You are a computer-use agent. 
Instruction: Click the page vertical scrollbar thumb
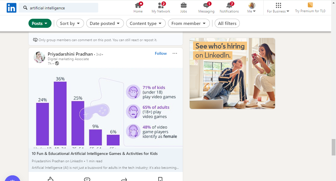[x=333, y=147]
